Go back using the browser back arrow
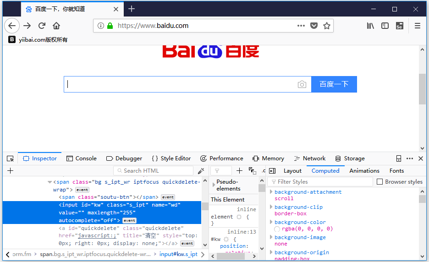 coord(12,26)
